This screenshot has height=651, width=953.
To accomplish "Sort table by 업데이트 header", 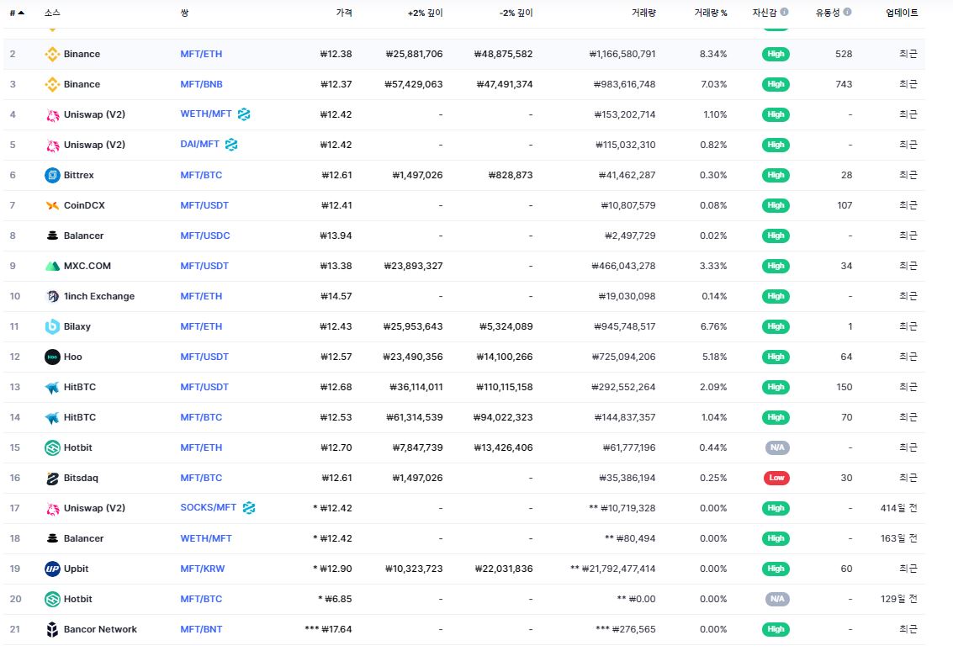I will [x=902, y=13].
